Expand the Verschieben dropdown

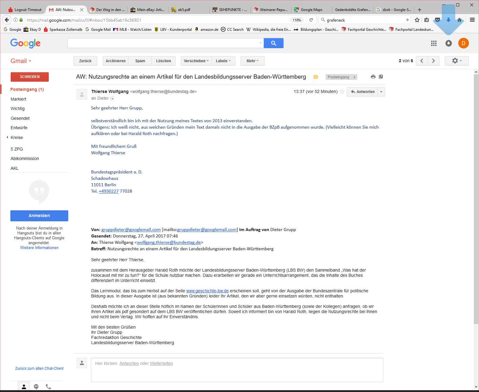(196, 61)
